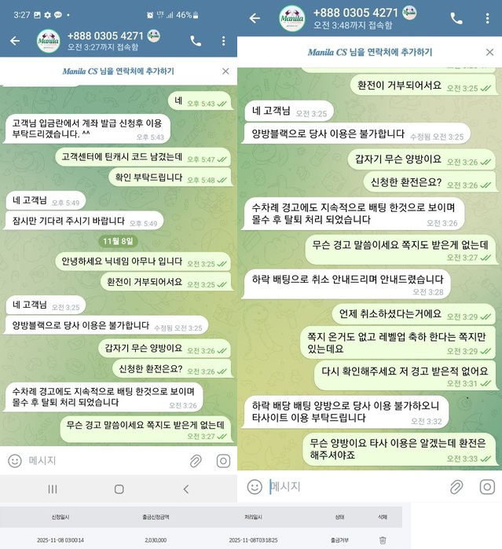Tap the Android home navigation button
Screen dimensions: 502x549
(119, 489)
